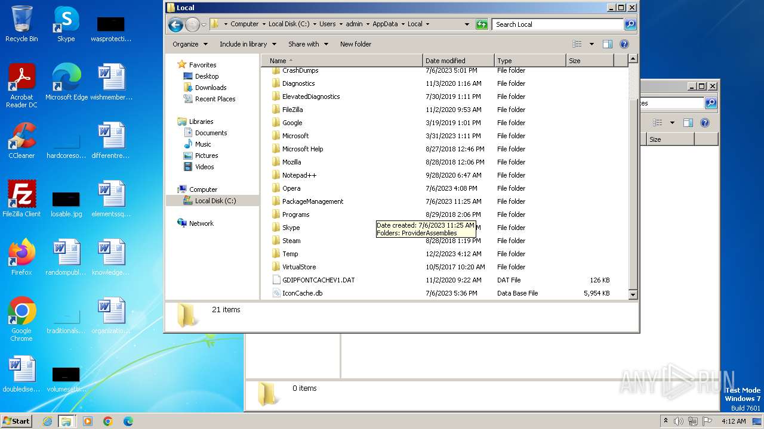
Task: Click the vertical scrollbar up arrow in Local window
Action: 633,59
